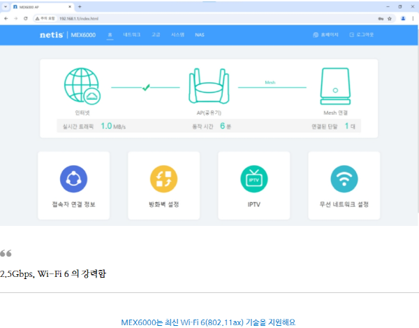Click the 실시간 트래픽 label
The image size is (419, 328).
click(x=78, y=127)
